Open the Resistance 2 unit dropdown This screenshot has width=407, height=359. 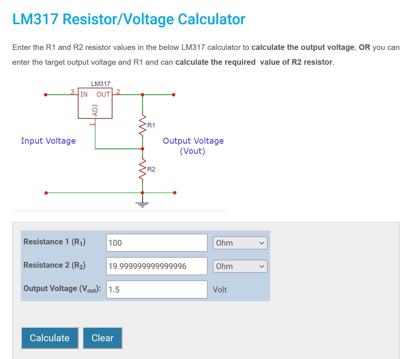coord(240,266)
